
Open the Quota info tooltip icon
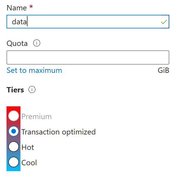point(36,43)
